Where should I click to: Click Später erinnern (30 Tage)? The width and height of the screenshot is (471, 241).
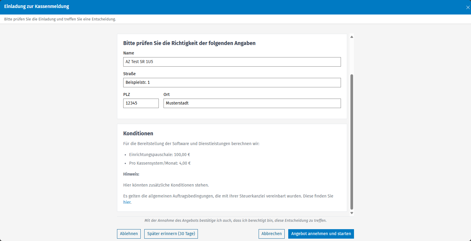[x=171, y=234]
